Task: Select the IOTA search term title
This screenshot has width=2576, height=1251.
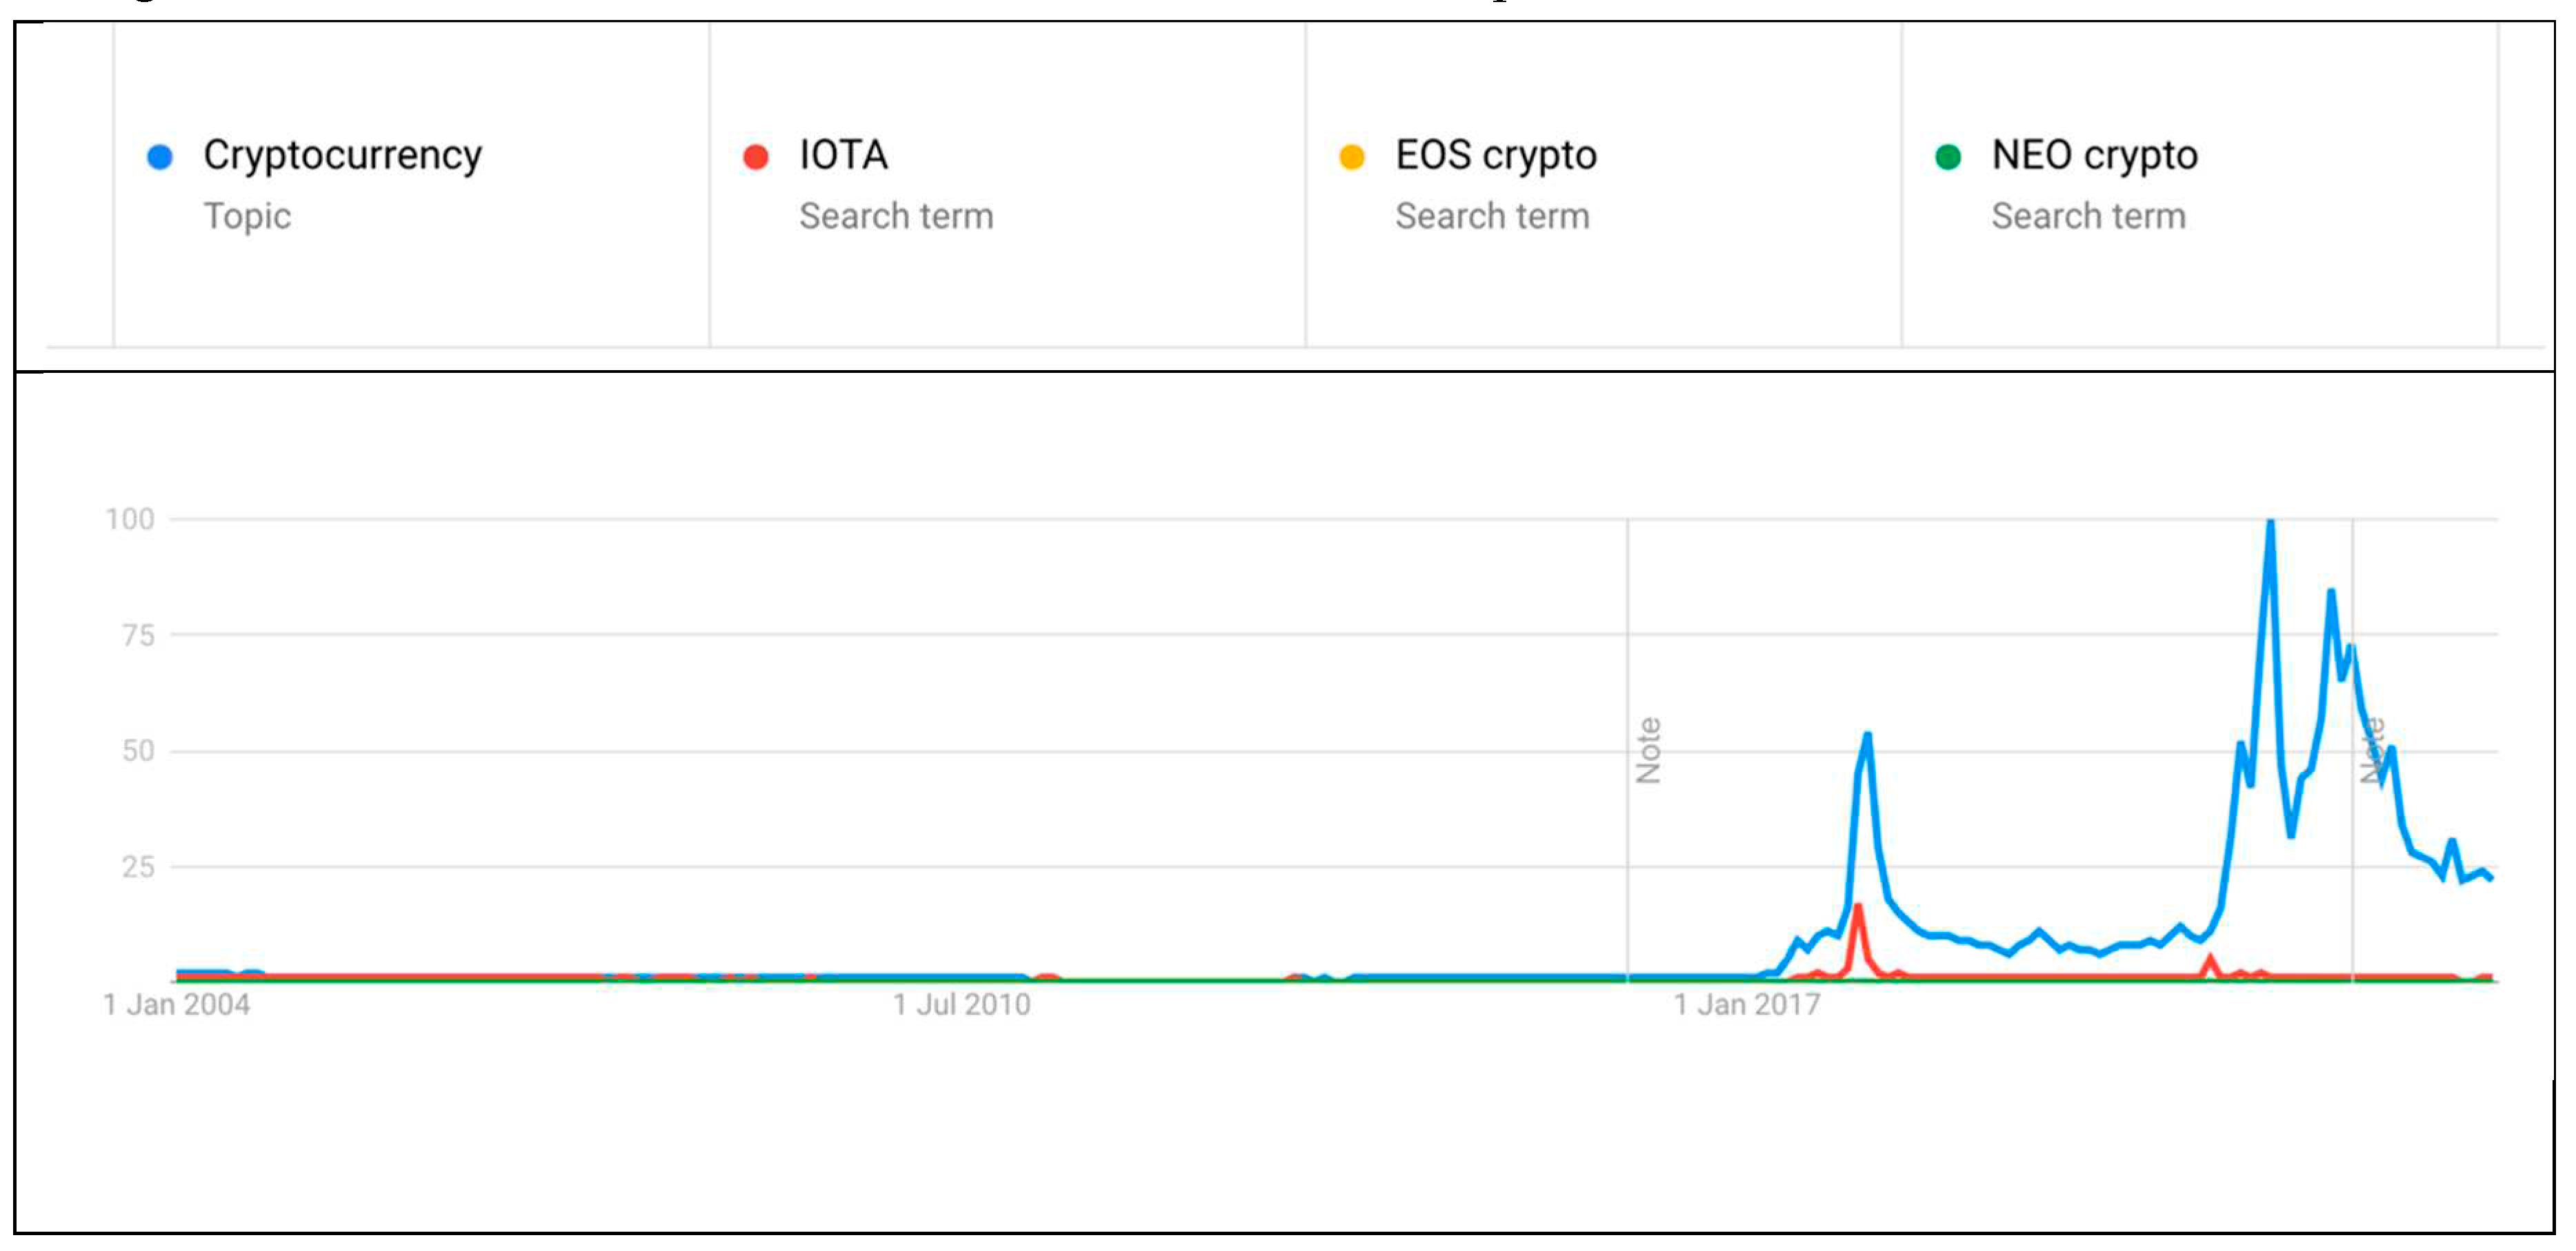Action: [x=843, y=155]
